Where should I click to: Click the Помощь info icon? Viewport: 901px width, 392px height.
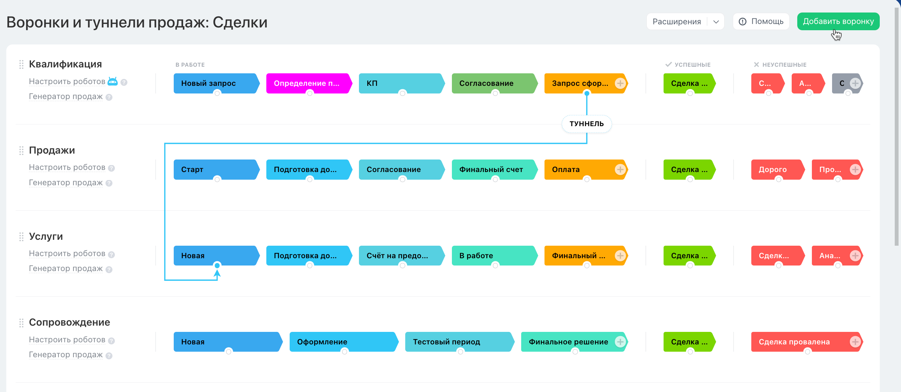(742, 22)
